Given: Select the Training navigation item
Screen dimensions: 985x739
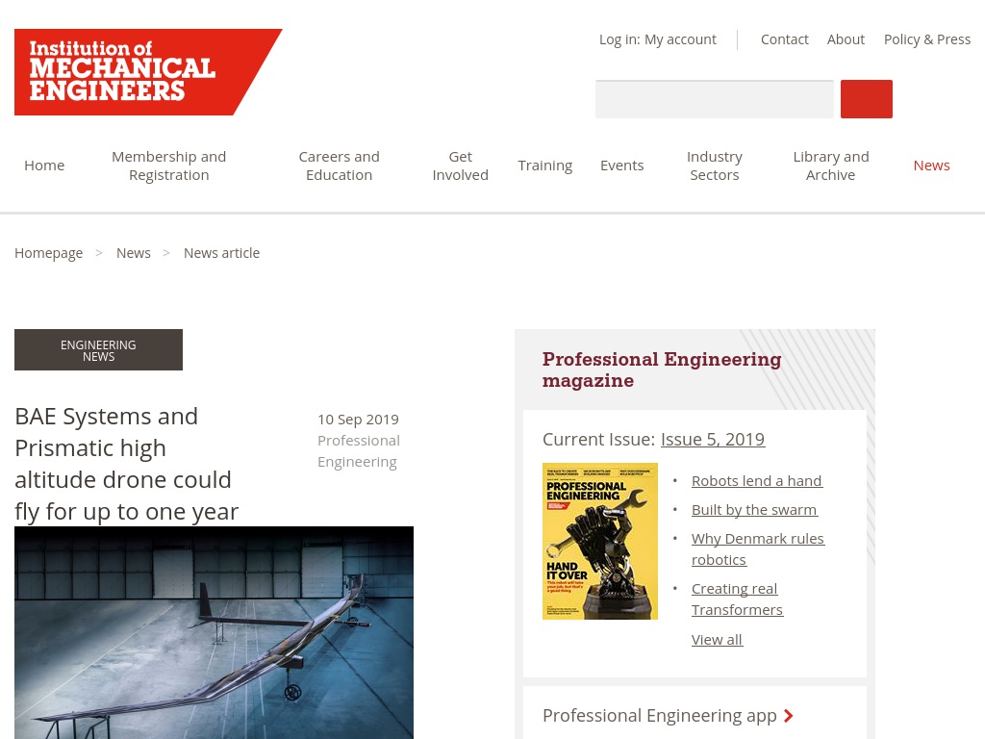Looking at the screenshot, I should (x=544, y=166).
